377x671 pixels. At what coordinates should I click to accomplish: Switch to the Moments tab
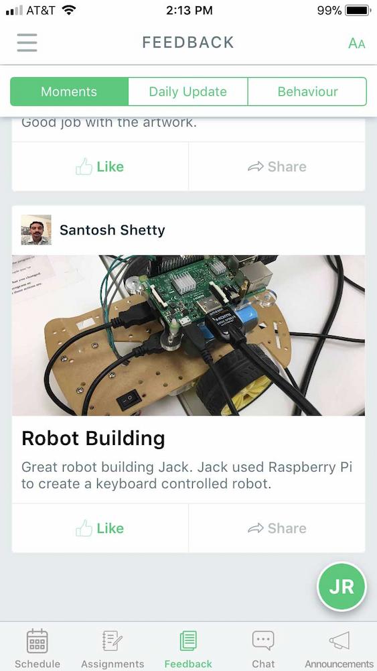69,92
